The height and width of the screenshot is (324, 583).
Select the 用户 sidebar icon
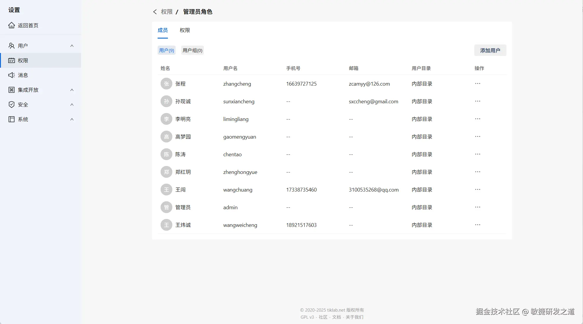click(x=11, y=46)
